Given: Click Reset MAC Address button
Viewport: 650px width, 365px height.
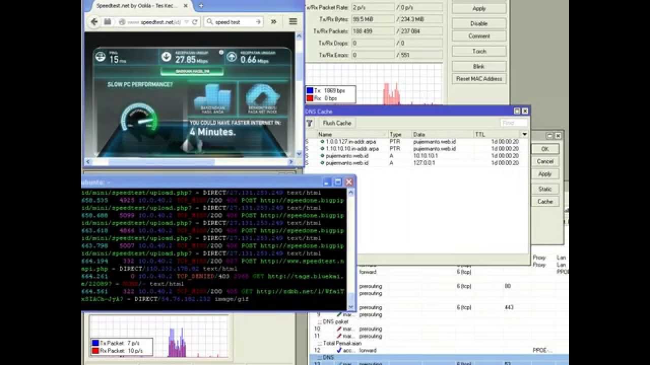Looking at the screenshot, I should click(479, 79).
